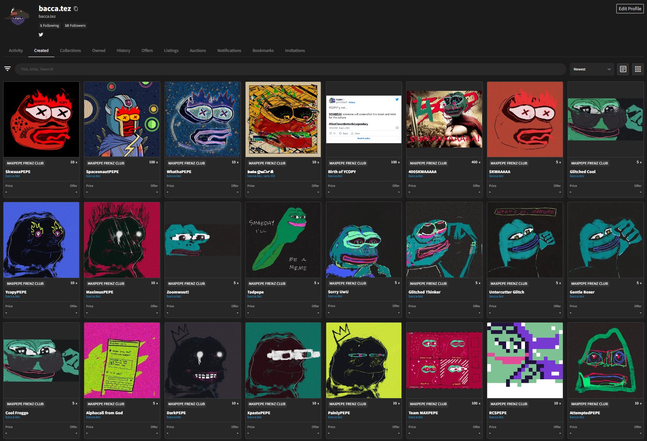Open the Untercutter Glitch artwork thumbnail

(525, 240)
